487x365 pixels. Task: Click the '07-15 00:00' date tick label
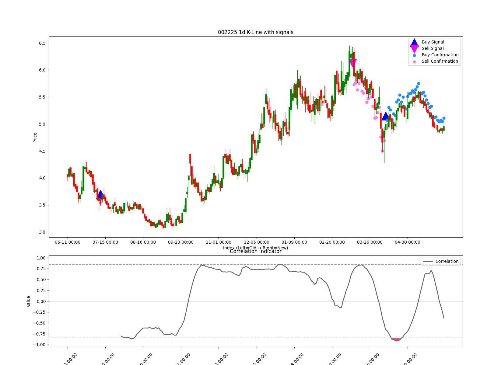(105, 242)
